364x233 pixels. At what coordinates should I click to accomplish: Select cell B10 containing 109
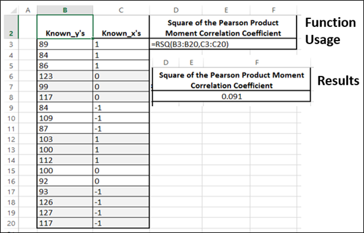65,118
